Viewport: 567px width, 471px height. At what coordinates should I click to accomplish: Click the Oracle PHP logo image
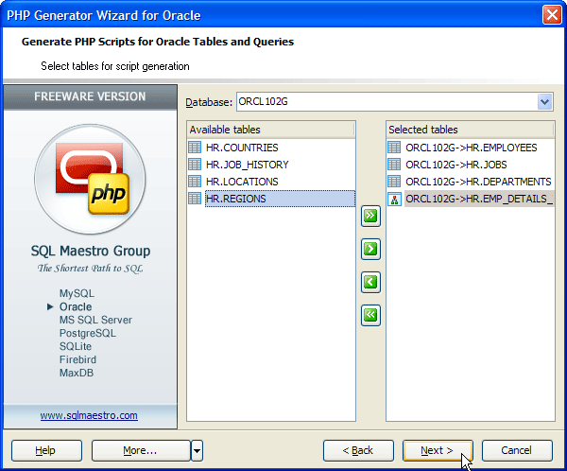click(x=91, y=179)
